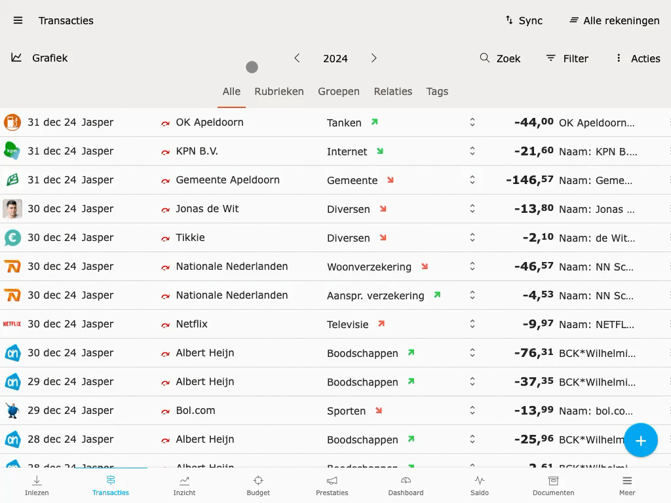This screenshot has height=503, width=671.
Task: Switch to the Tags tab
Action: (x=437, y=92)
